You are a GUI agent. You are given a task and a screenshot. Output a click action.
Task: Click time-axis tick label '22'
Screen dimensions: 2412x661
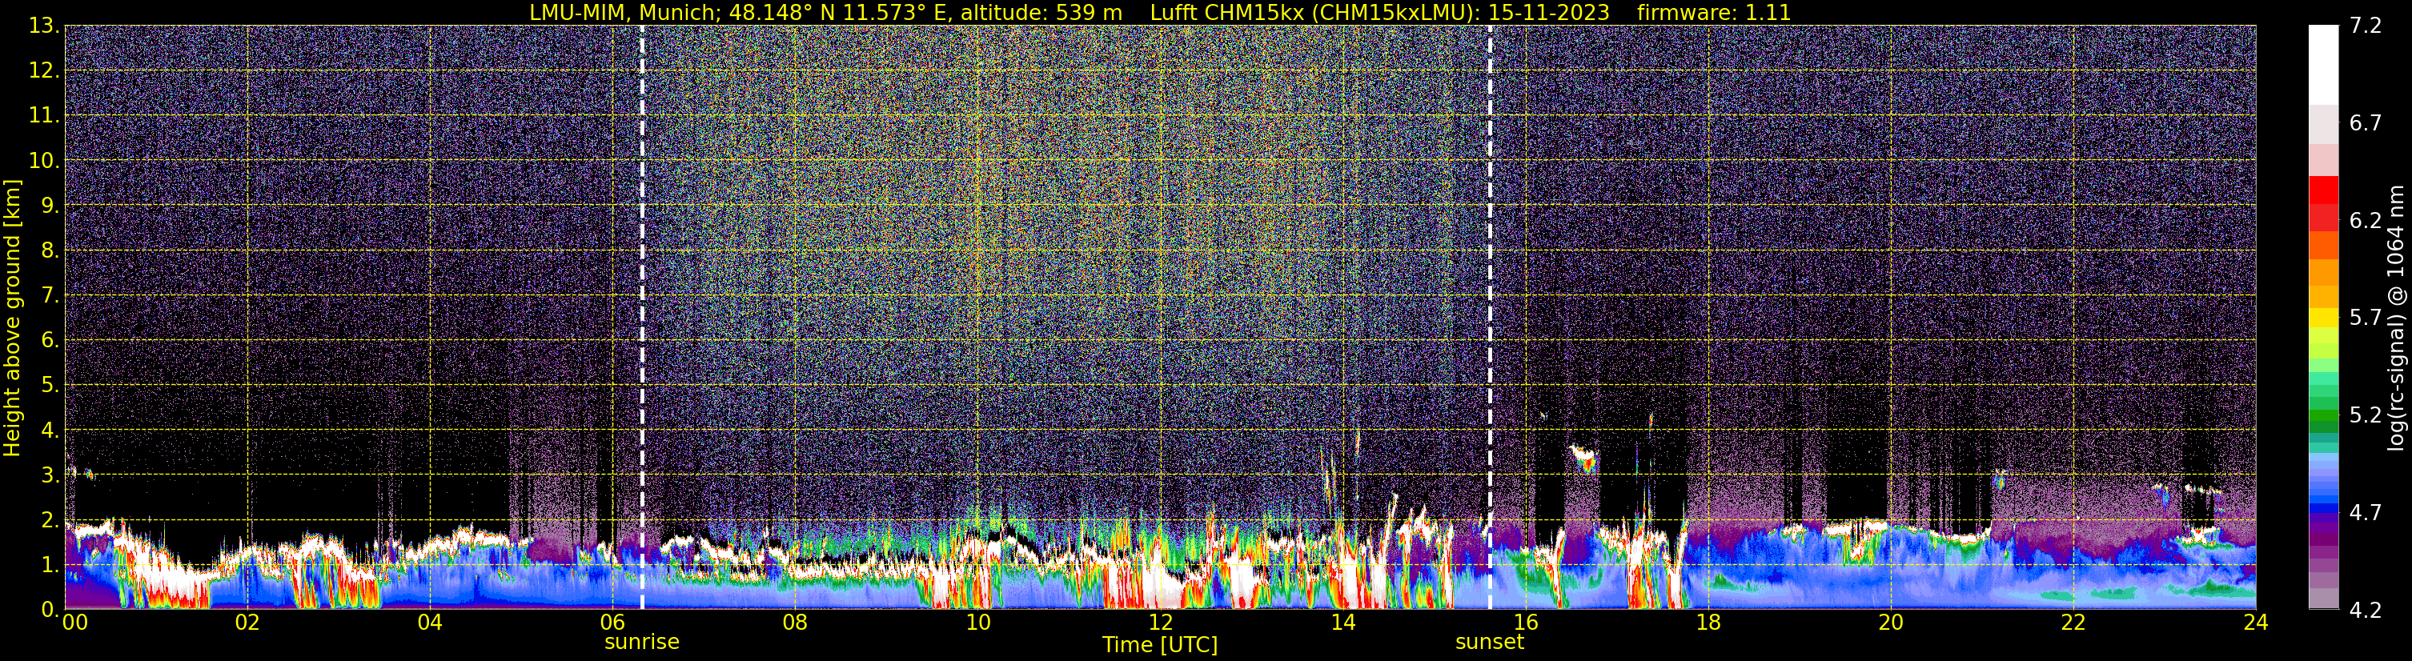2073,623
